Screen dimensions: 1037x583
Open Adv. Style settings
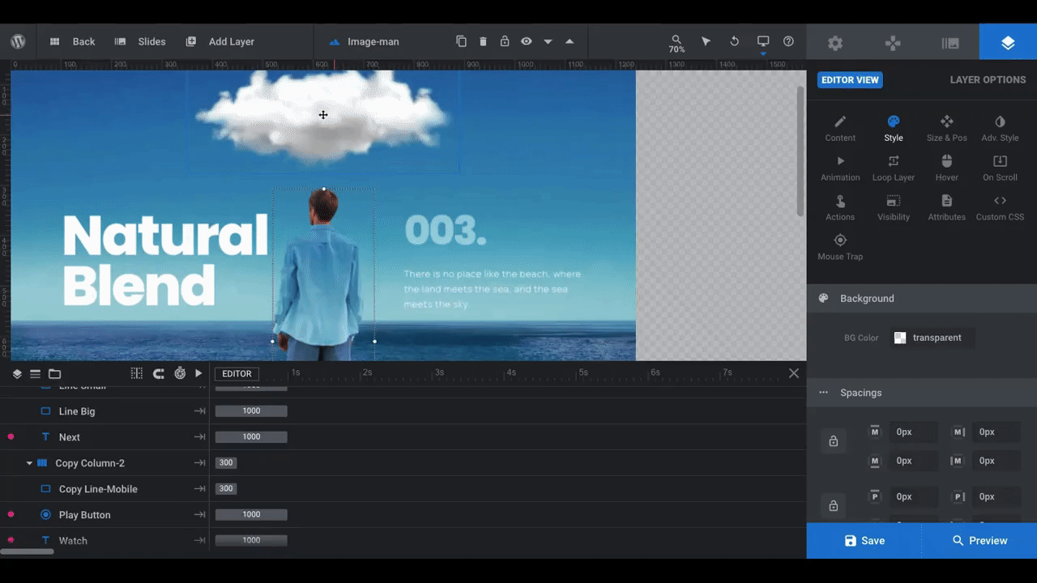point(1000,129)
